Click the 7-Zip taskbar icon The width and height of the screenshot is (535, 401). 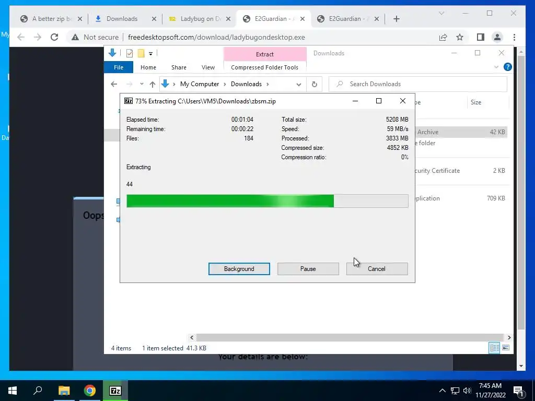tap(115, 391)
